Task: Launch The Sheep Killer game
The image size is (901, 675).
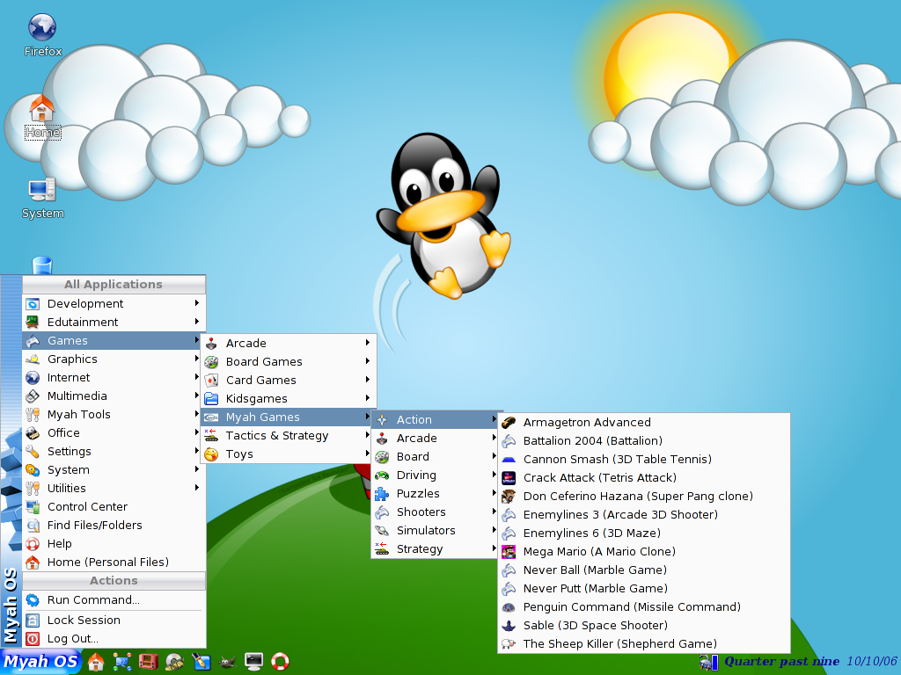Action: pos(643,643)
